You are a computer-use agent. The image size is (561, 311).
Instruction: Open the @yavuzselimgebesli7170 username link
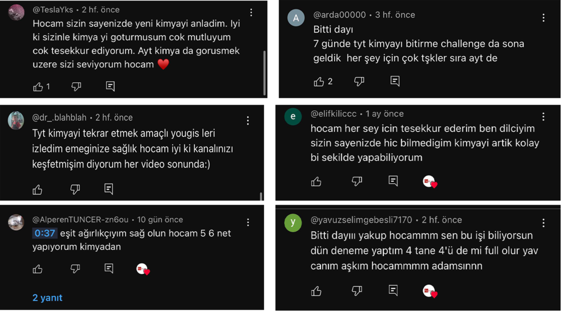(x=361, y=220)
